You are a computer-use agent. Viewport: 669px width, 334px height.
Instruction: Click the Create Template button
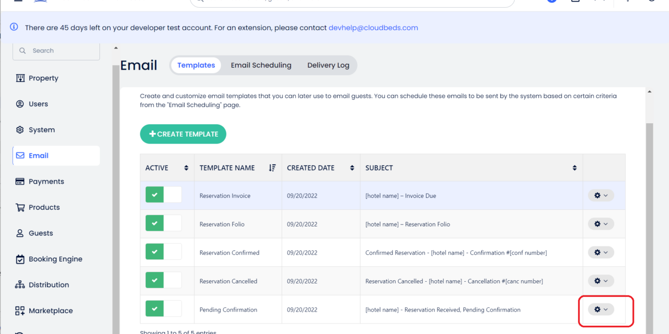[x=183, y=134]
